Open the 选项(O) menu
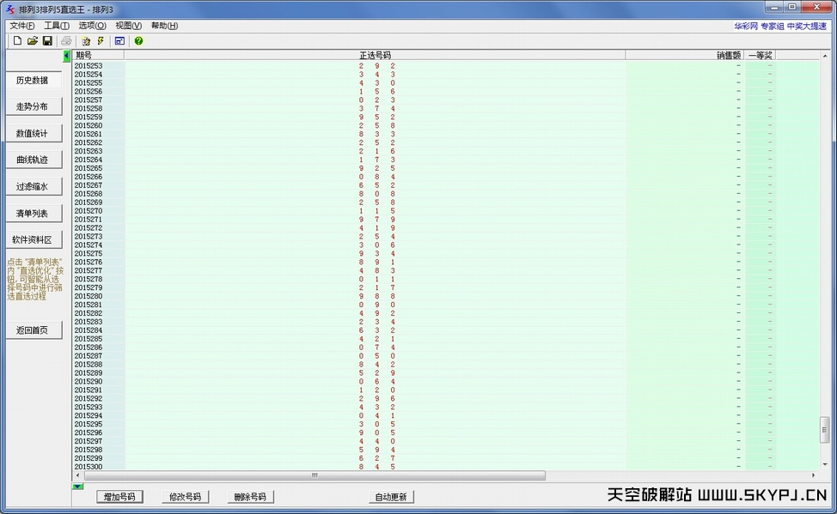 92,26
